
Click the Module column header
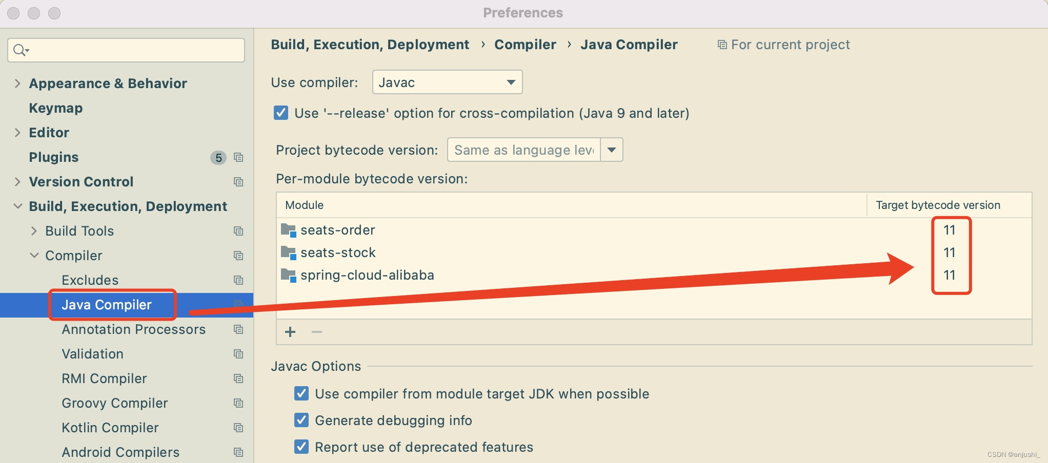(x=572, y=205)
